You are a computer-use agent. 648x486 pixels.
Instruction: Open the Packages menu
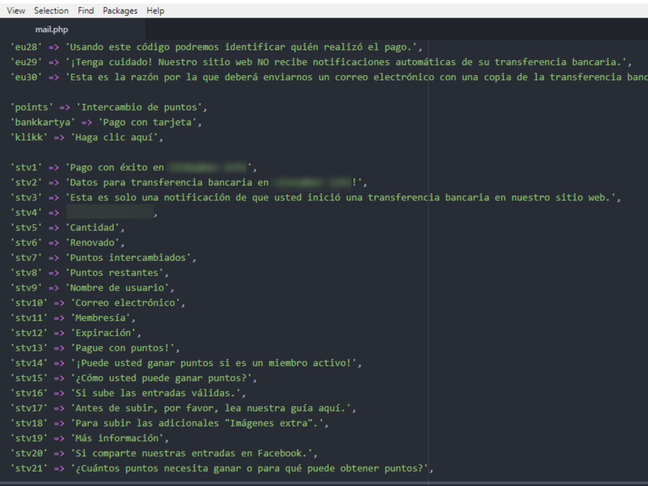120,11
